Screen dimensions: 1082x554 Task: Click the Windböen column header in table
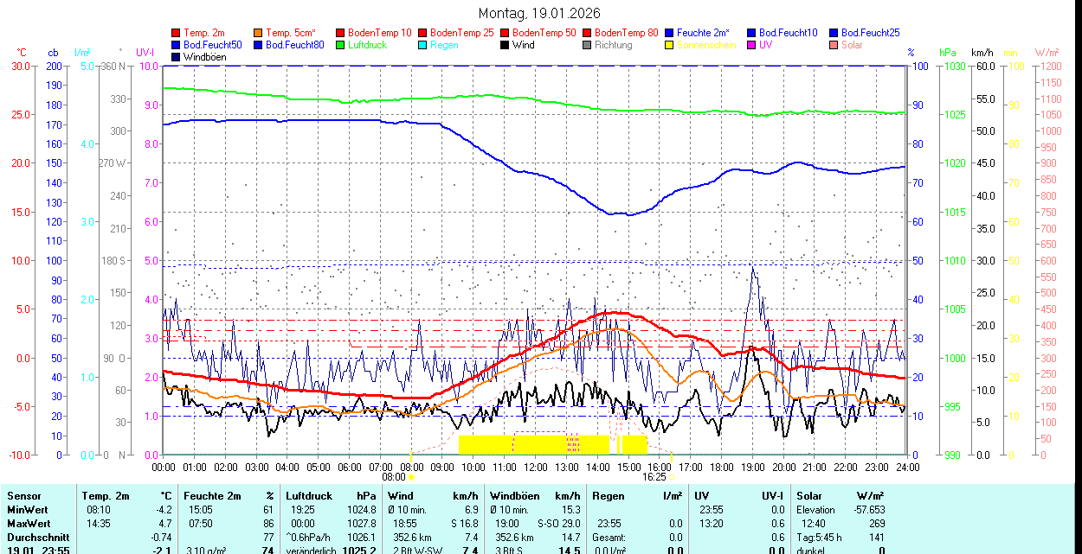click(514, 496)
